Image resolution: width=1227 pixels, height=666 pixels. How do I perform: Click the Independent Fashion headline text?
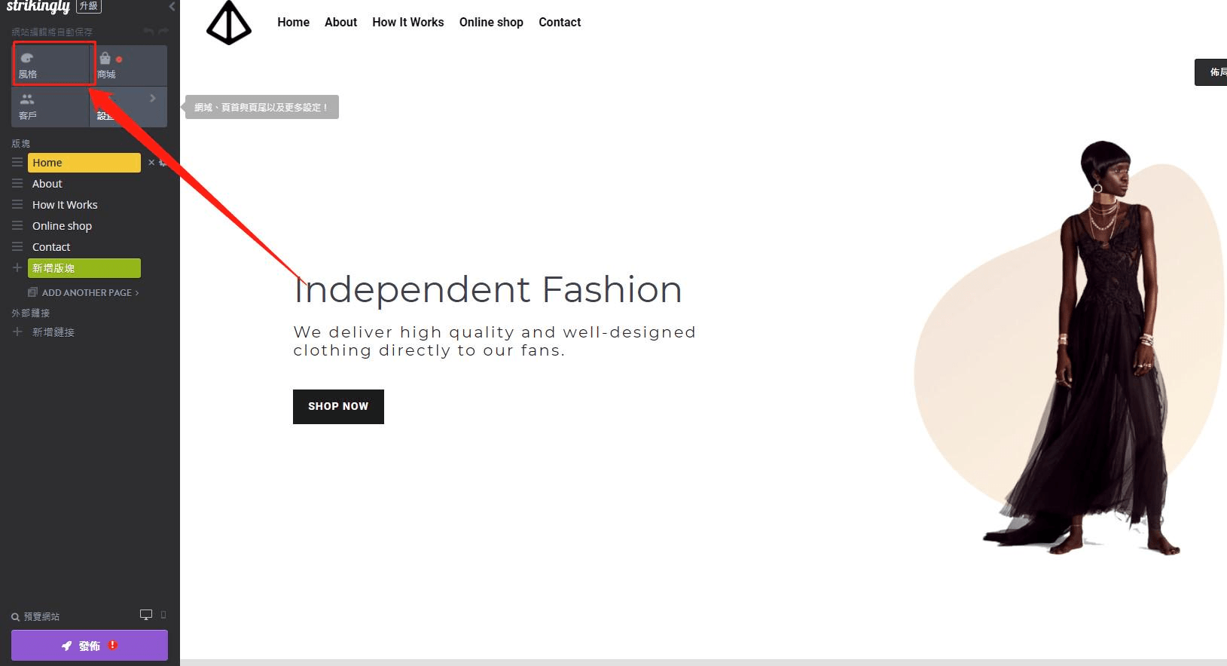click(487, 290)
